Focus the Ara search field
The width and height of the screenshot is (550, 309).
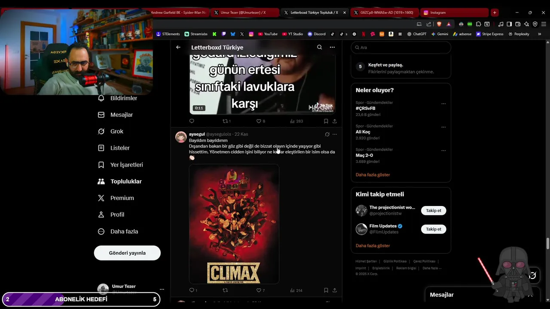tap(401, 47)
